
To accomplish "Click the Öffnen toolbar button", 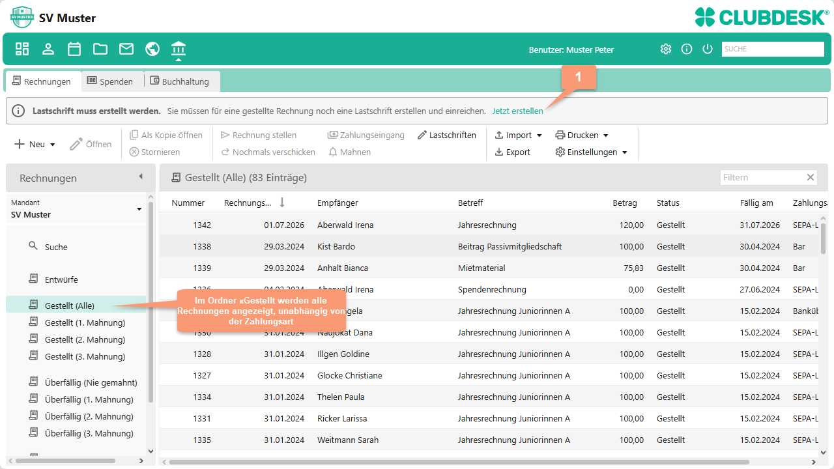I will (91, 144).
